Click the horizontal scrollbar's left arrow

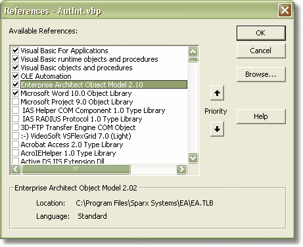coord(16,169)
